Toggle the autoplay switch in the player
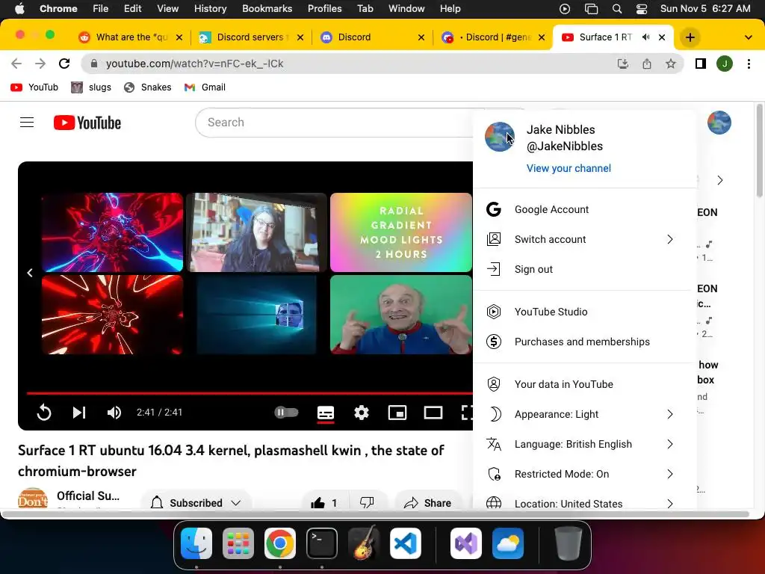The image size is (765, 574). (286, 413)
